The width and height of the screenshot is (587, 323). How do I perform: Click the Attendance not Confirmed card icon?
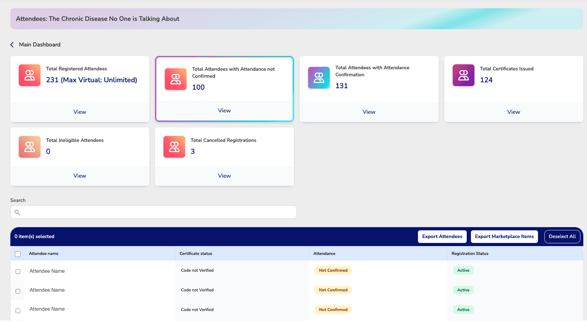pos(176,79)
